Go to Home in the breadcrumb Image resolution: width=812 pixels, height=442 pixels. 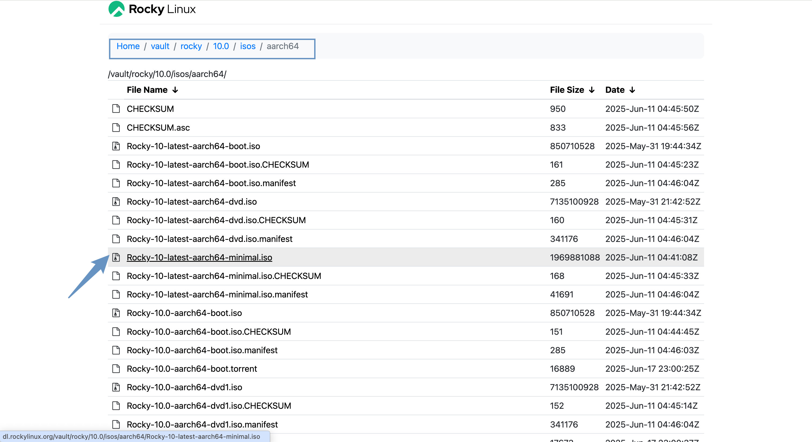[128, 46]
